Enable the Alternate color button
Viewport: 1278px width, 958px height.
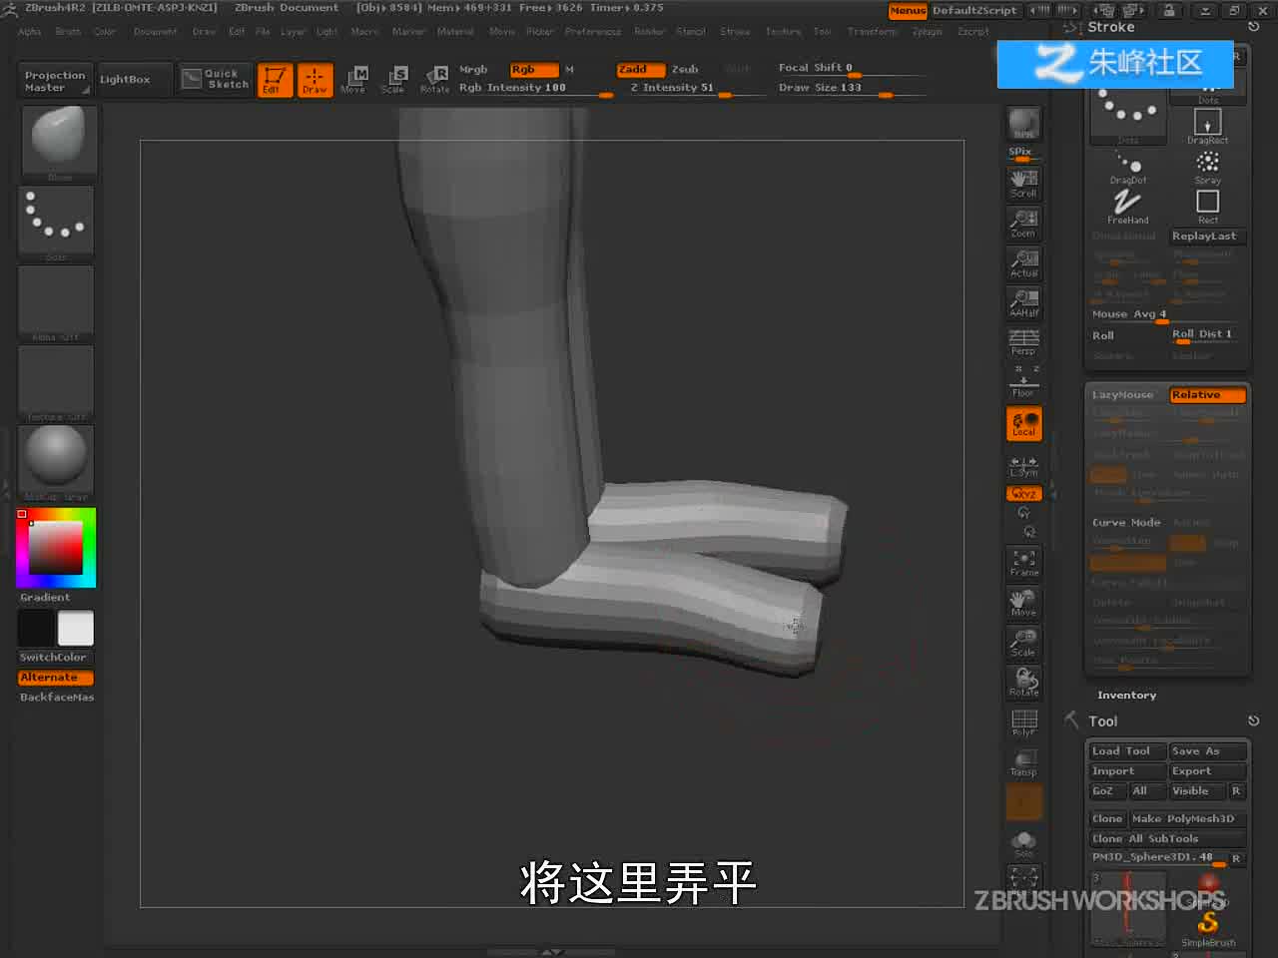(56, 677)
